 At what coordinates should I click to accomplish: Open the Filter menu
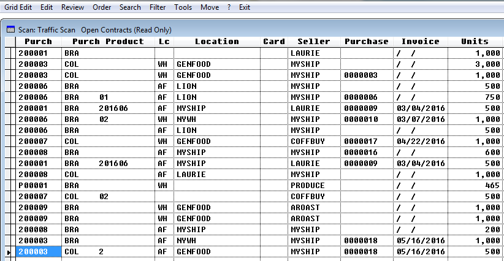pyautogui.click(x=158, y=7)
